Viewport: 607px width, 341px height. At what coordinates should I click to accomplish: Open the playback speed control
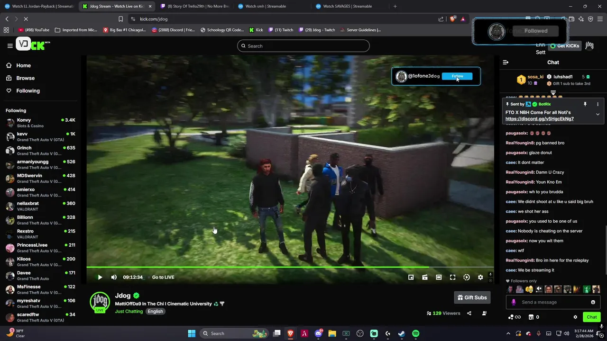click(466, 277)
